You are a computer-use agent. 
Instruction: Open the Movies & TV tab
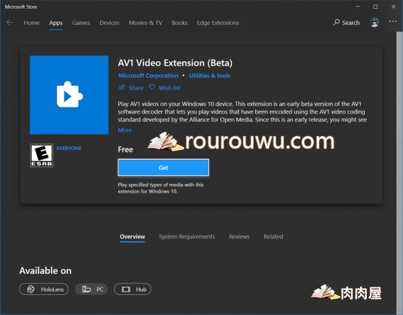(x=146, y=23)
